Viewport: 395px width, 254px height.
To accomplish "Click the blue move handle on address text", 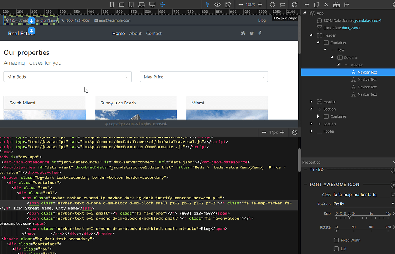I will [32, 21].
